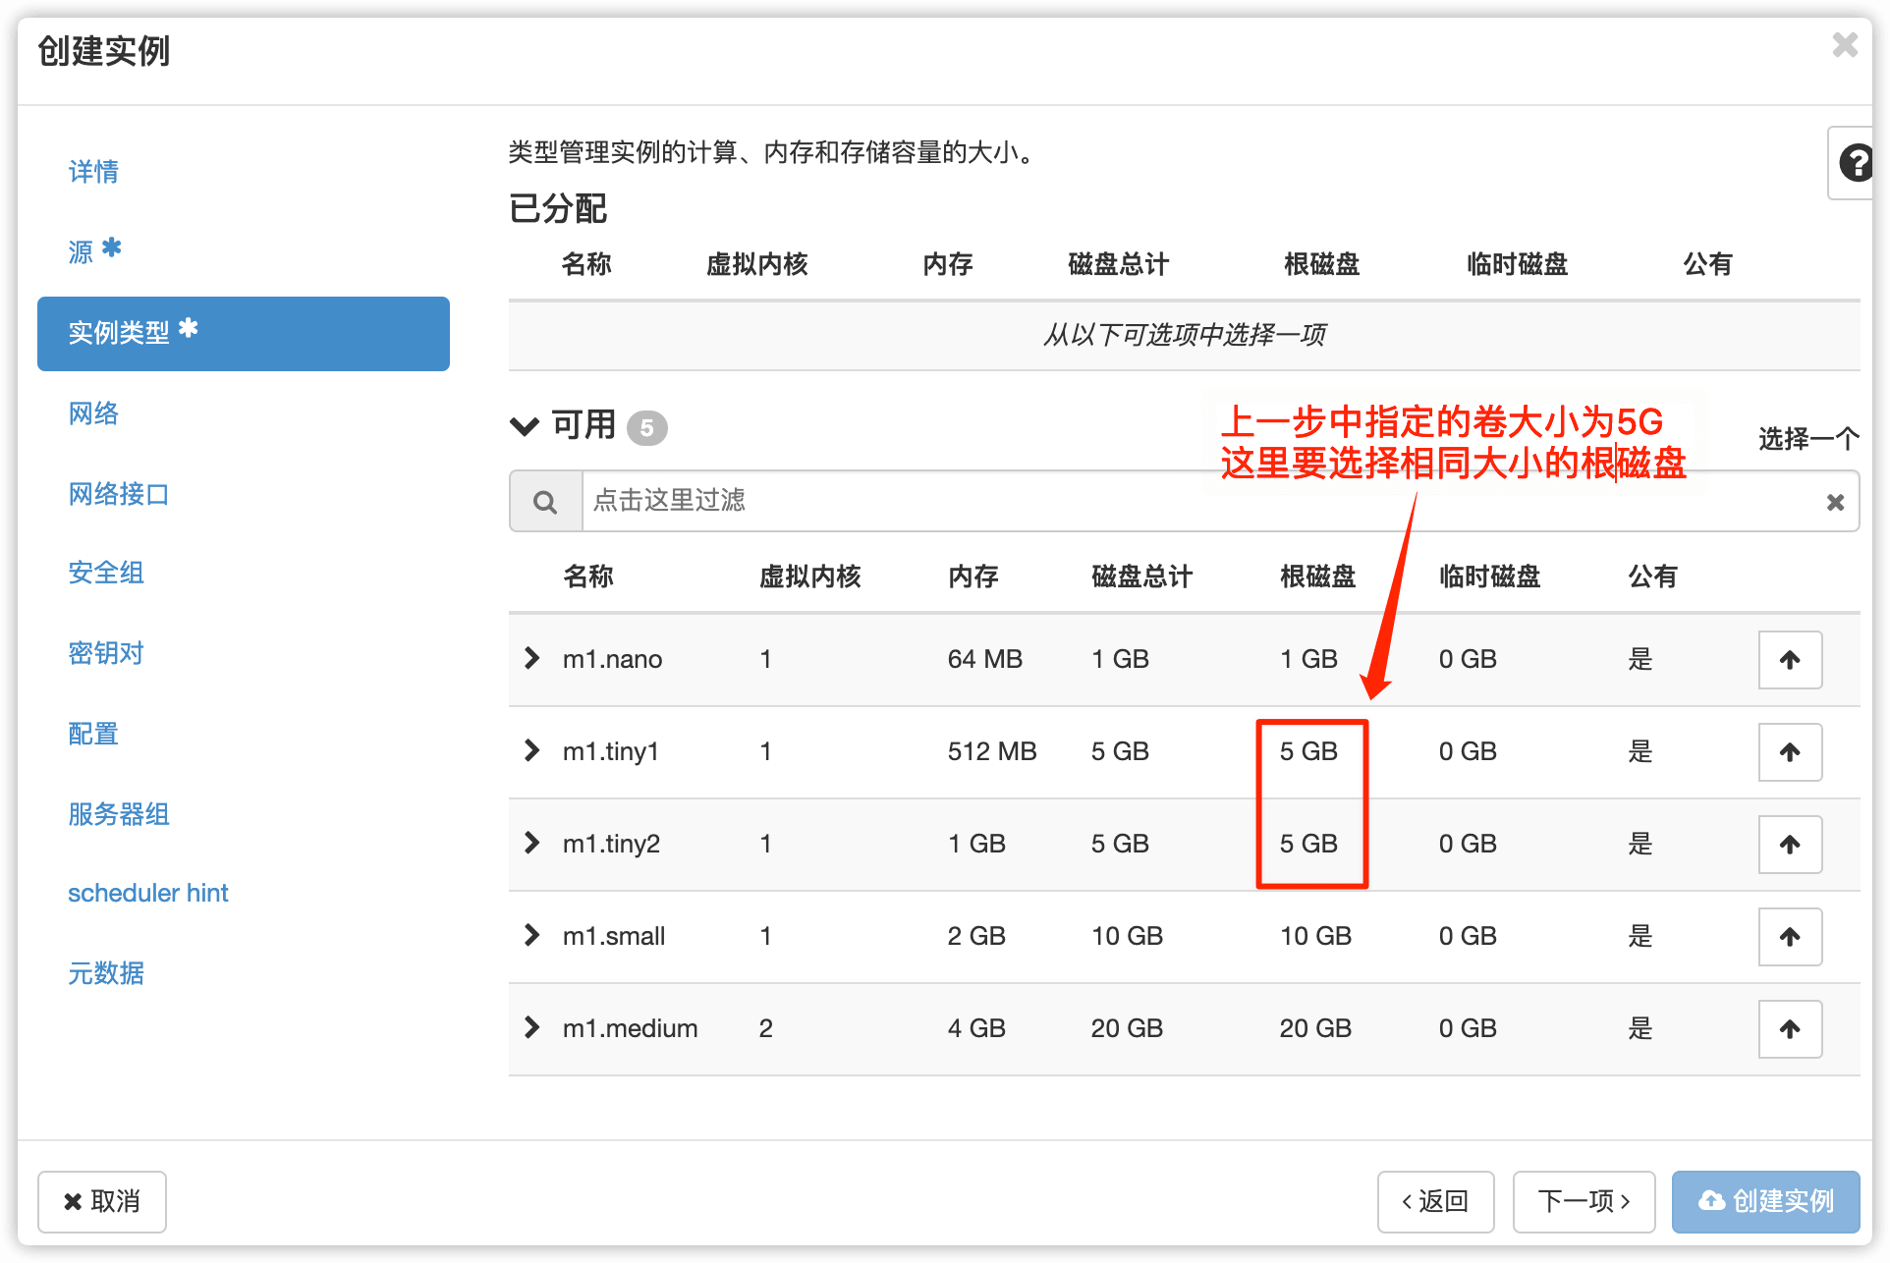Go to the 密钥对 step
Screen dimensions: 1890x1263
[x=106, y=653]
